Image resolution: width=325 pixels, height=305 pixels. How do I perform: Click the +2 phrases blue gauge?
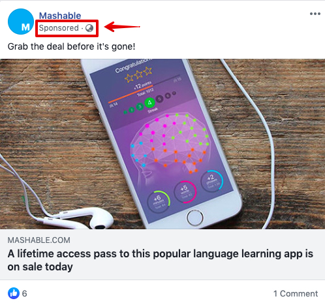tap(212, 181)
